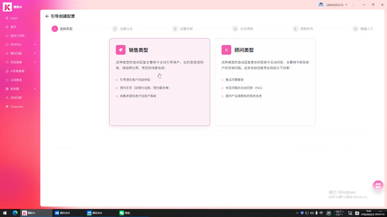Switch to 鲲炬AI taskbar window button
Viewport: 387px width, 217px height.
37,213
